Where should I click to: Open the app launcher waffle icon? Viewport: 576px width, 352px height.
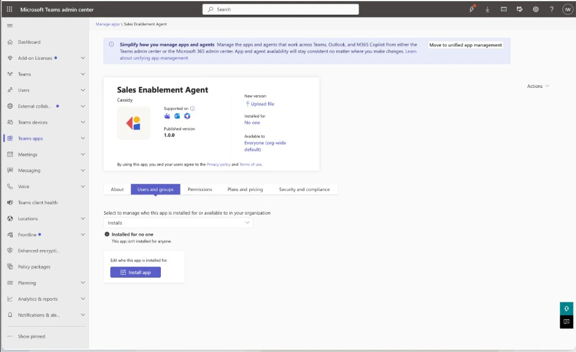click(10, 9)
